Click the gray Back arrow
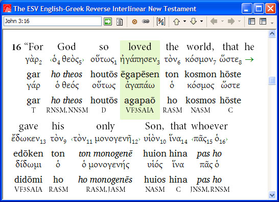Image resolution: width=279 pixels, height=202 pixels. 214,21
